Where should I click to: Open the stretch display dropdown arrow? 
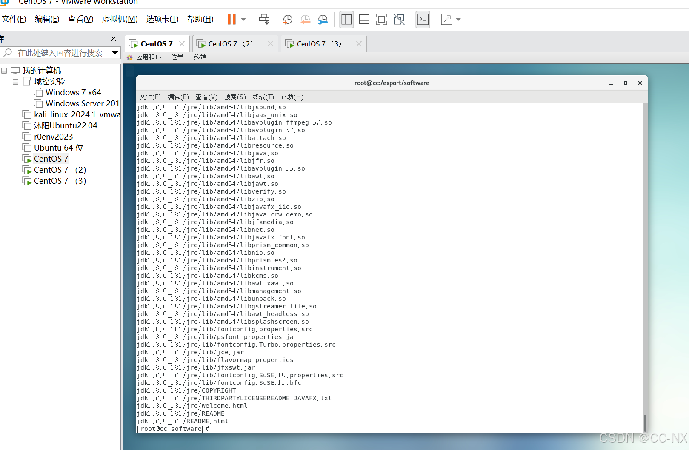tap(458, 20)
